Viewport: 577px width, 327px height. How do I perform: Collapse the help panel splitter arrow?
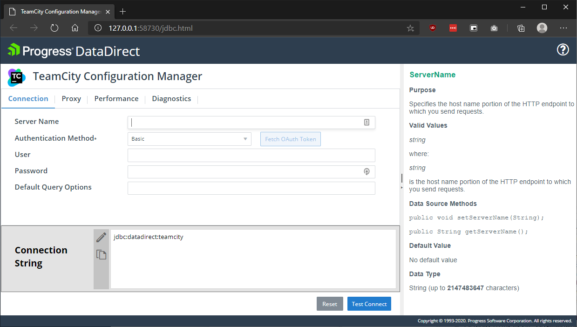coord(401,187)
